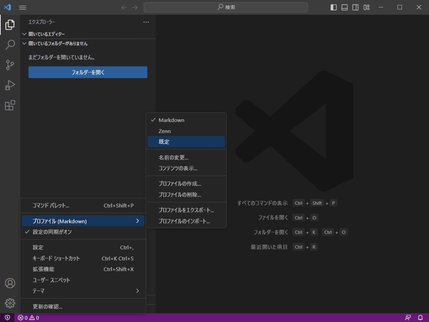Image resolution: width=429 pixels, height=322 pixels.
Task: Open the Run and Debug view icon
Action: pyautogui.click(x=10, y=85)
